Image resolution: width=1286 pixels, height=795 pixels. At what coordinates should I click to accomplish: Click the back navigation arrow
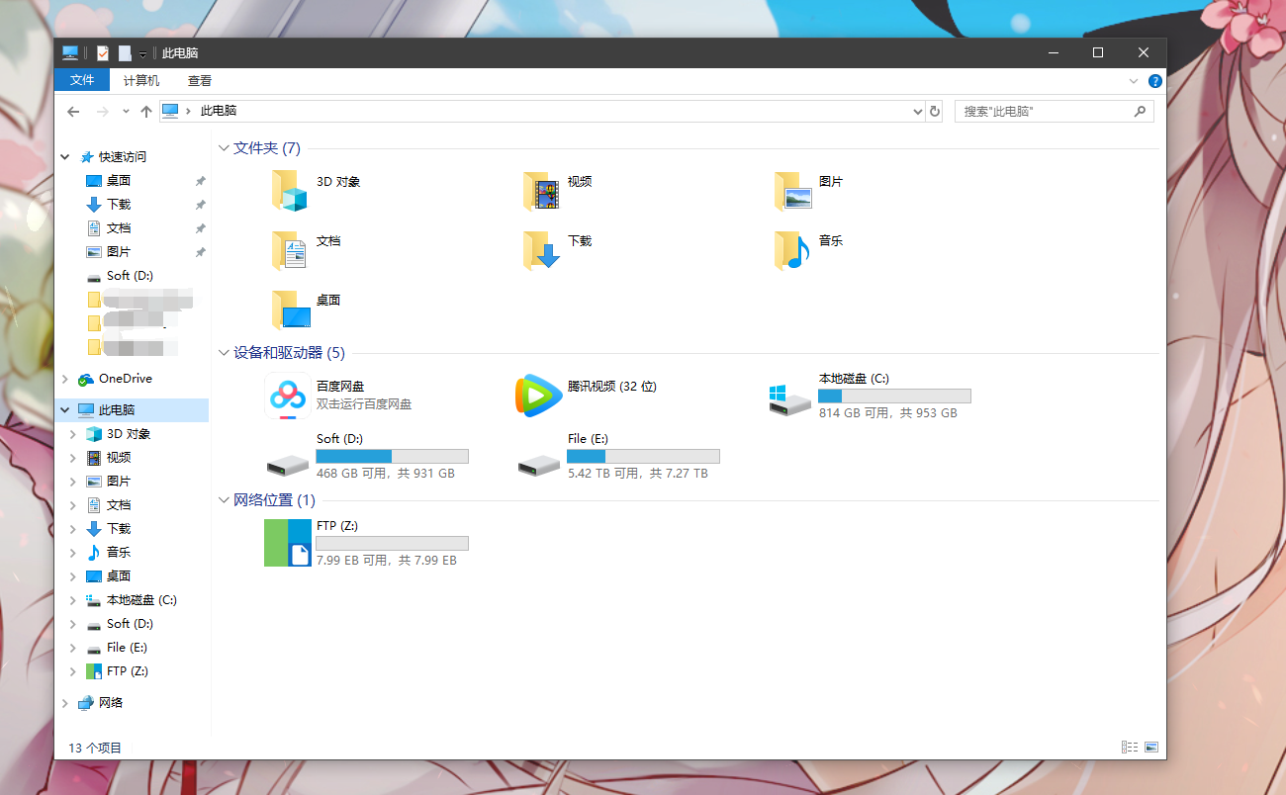pyautogui.click(x=74, y=111)
